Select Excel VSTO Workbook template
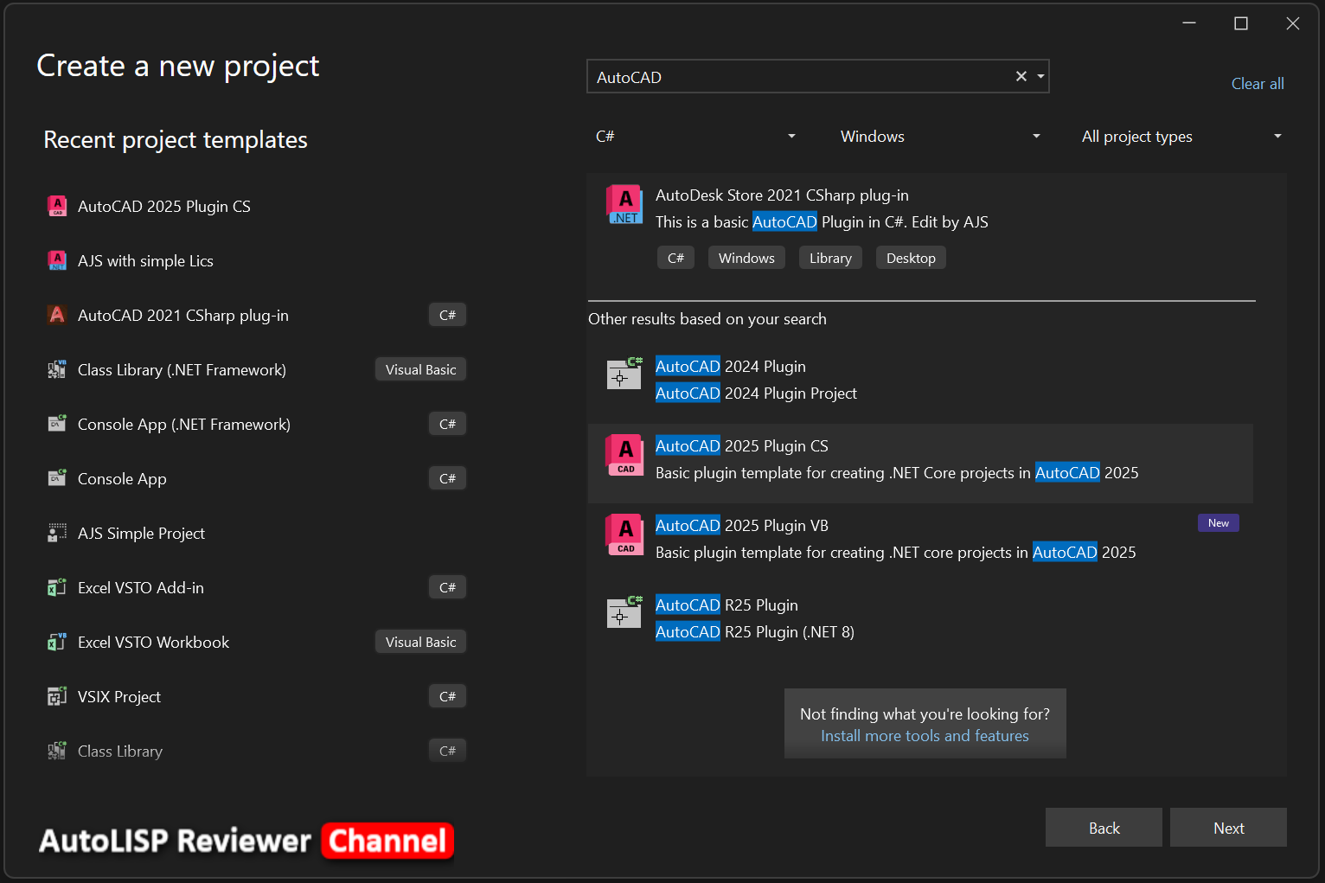Viewport: 1325px width, 883px height. 256,642
